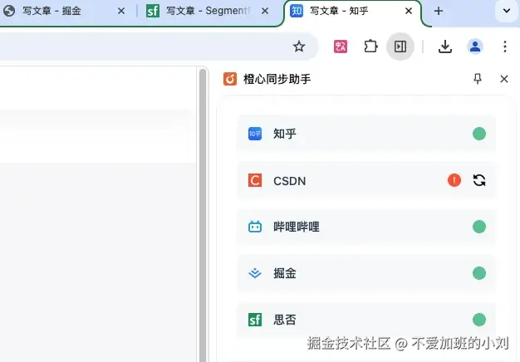This screenshot has width=520, height=362.
Task: Select the 写文章 - 知乎 tab
Action: [x=351, y=12]
